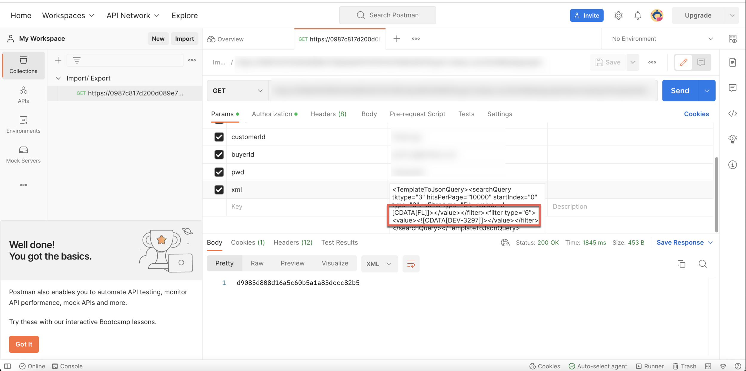
Task: Open the APIs sidebar panel
Action: (23, 95)
